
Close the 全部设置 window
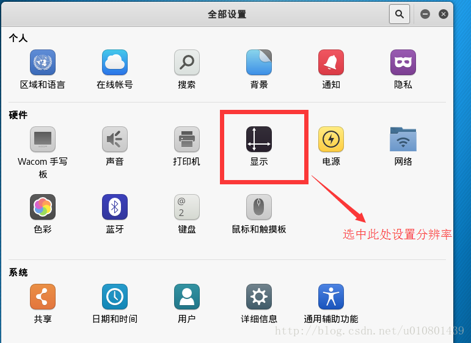point(444,14)
